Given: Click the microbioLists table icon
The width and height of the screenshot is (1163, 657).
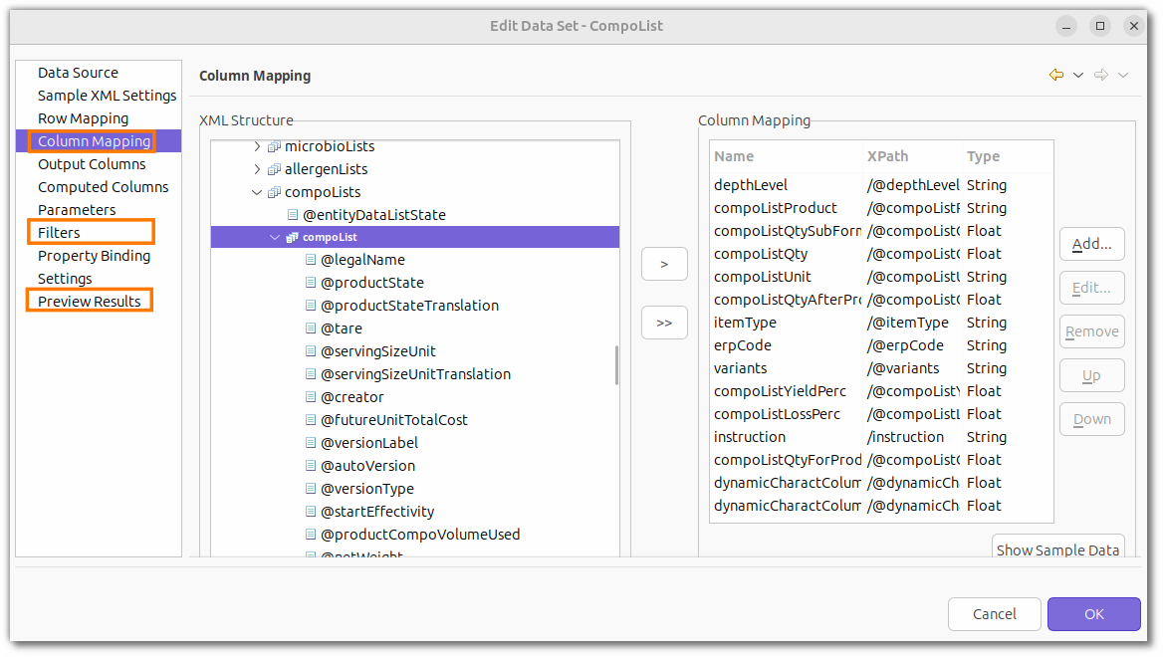Looking at the screenshot, I should point(274,146).
